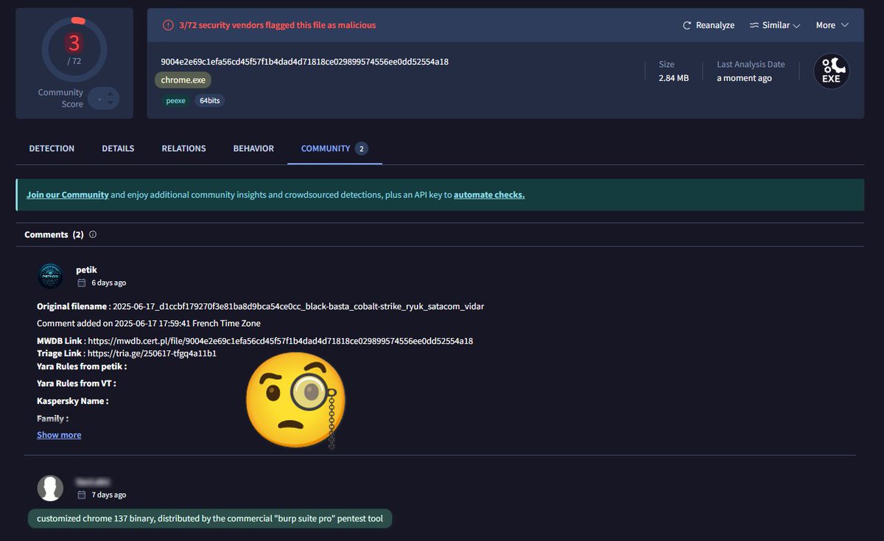Expand petik's comment with Show more
This screenshot has width=884, height=541.
click(x=59, y=435)
